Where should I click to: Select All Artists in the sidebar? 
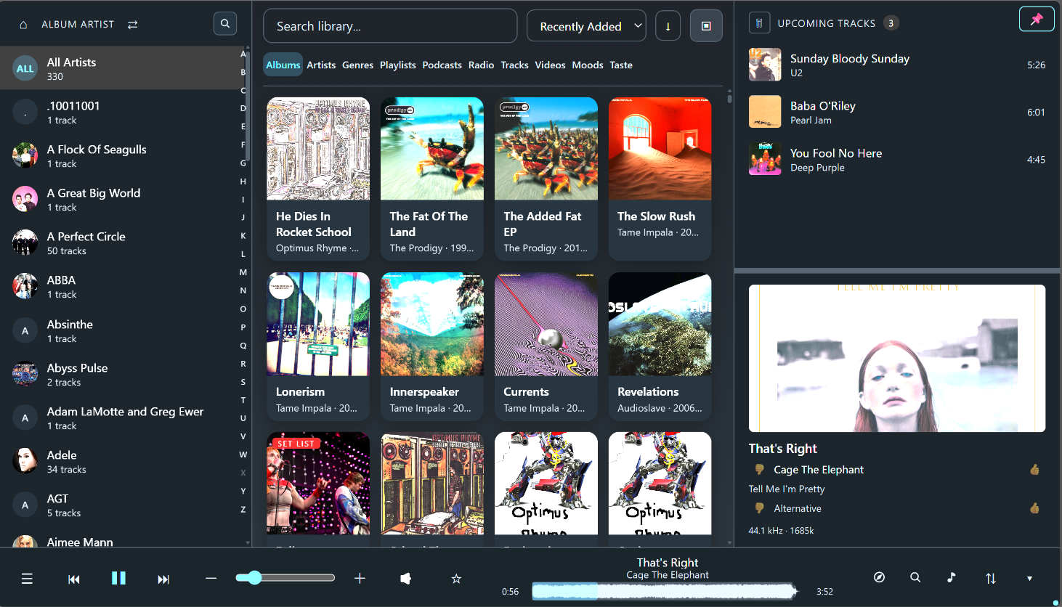coord(121,68)
